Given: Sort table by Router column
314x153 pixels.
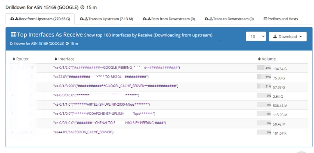Looking at the screenshot, I should (21, 59).
